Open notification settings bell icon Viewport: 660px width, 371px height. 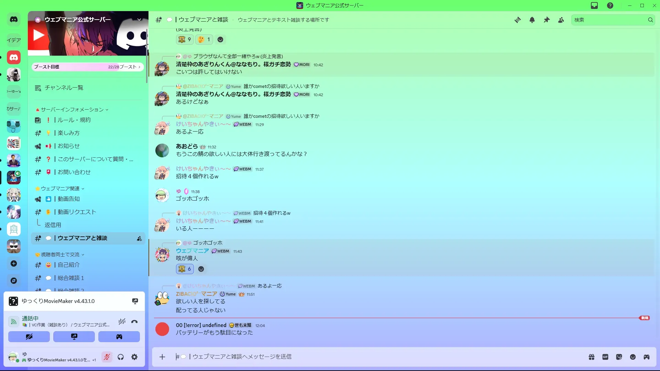point(532,20)
